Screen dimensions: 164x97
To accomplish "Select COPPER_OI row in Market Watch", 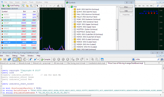I will pyautogui.click(x=19, y=26).
